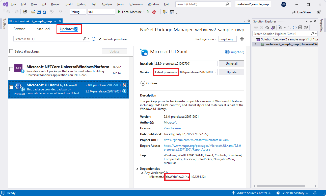Click the refresh icon next to NuGet search
This screenshot has height=196, width=326.
pyautogui.click(x=93, y=39)
